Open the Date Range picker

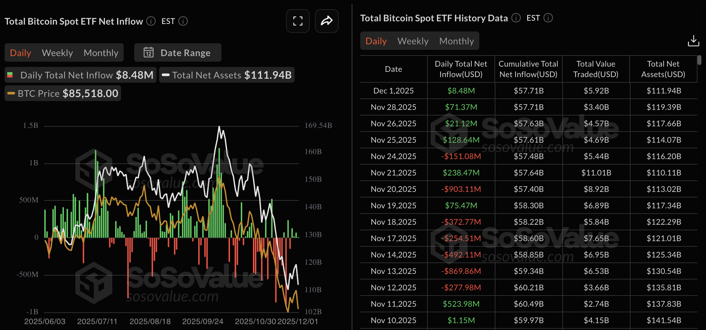(x=185, y=52)
